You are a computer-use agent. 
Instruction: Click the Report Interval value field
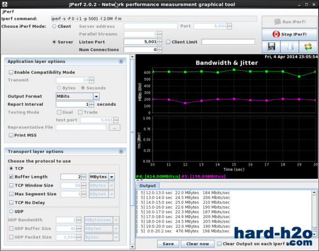72,105
